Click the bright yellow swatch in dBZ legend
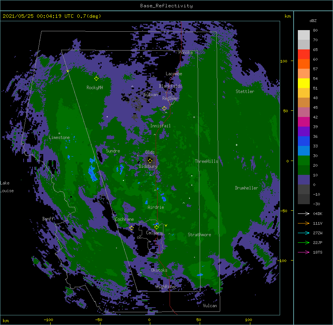333x325 pixels. tap(304, 83)
